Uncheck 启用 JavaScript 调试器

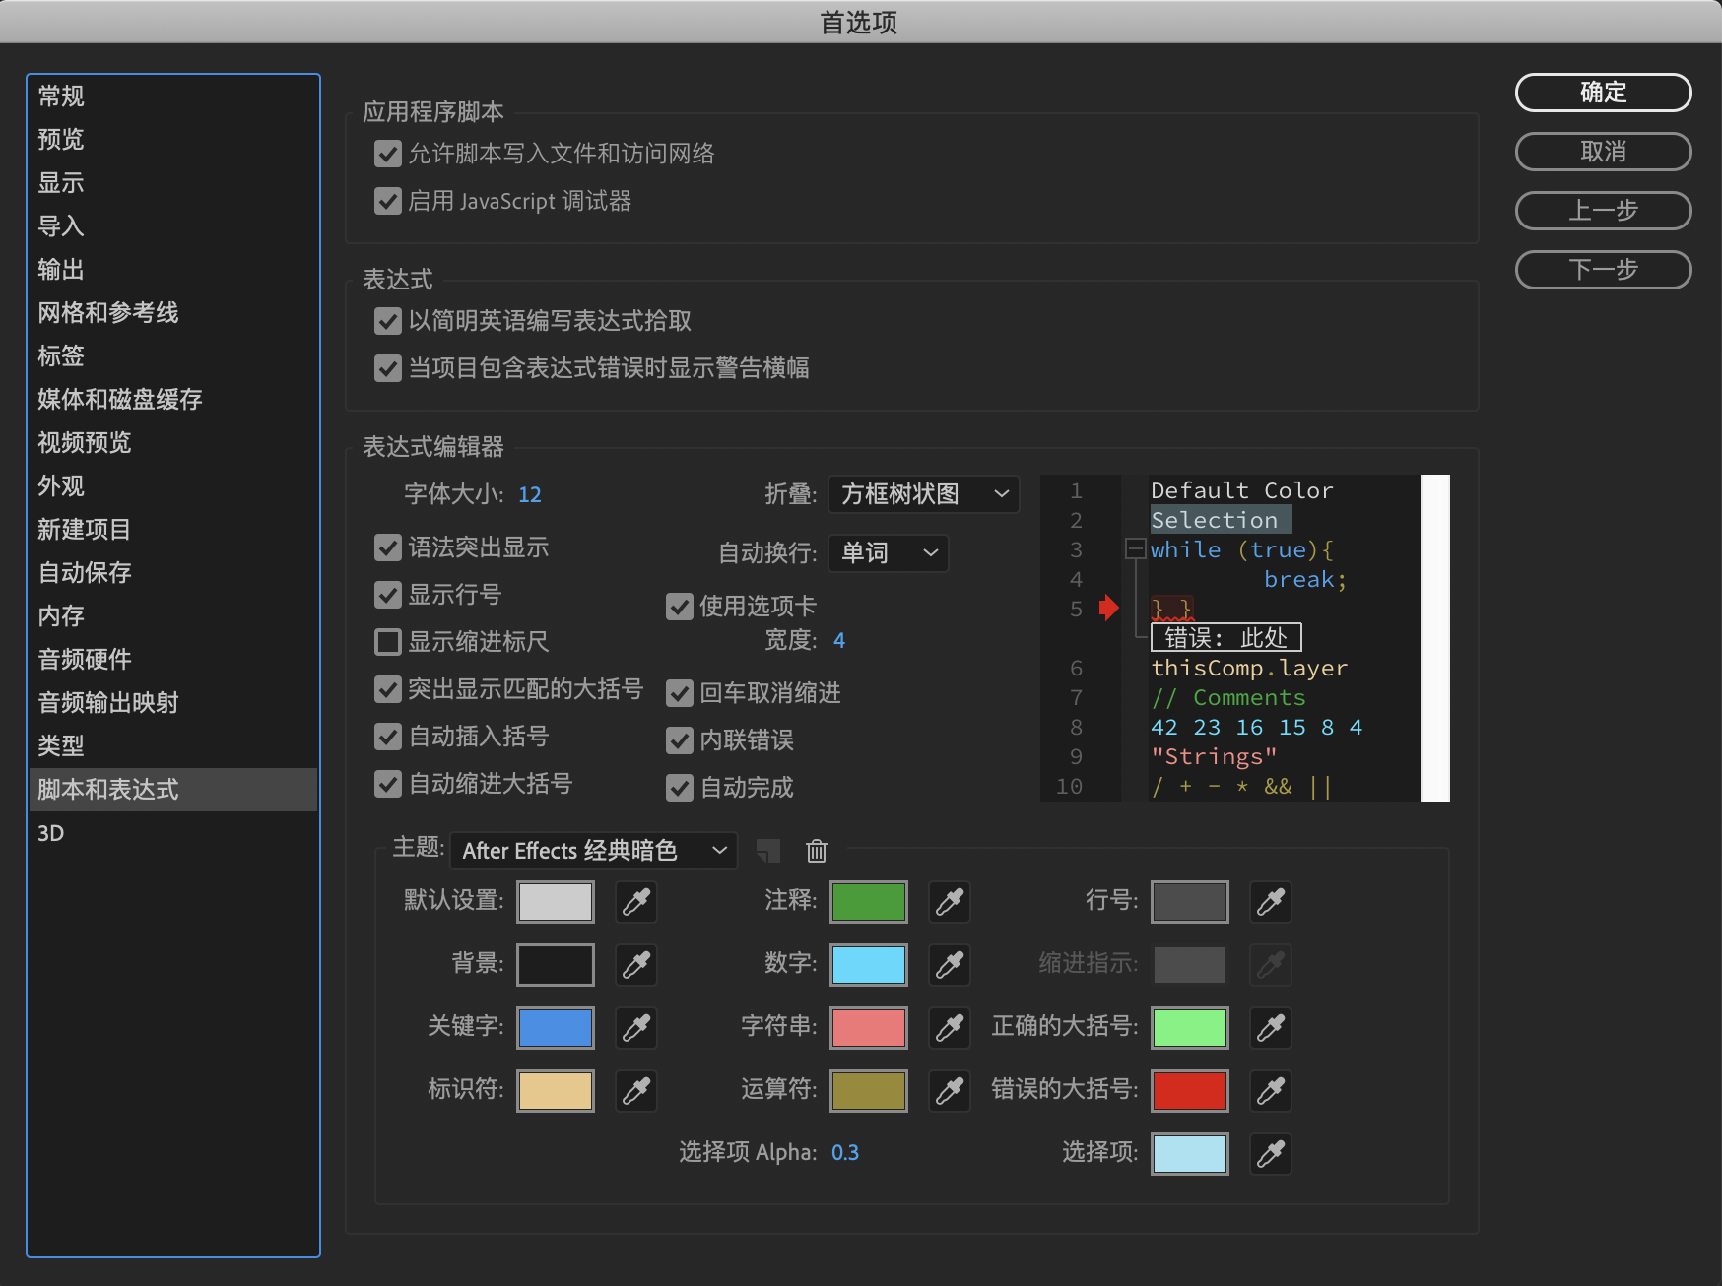pos(388,201)
